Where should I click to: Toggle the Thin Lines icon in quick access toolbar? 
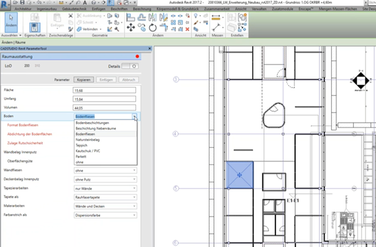(110, 2)
